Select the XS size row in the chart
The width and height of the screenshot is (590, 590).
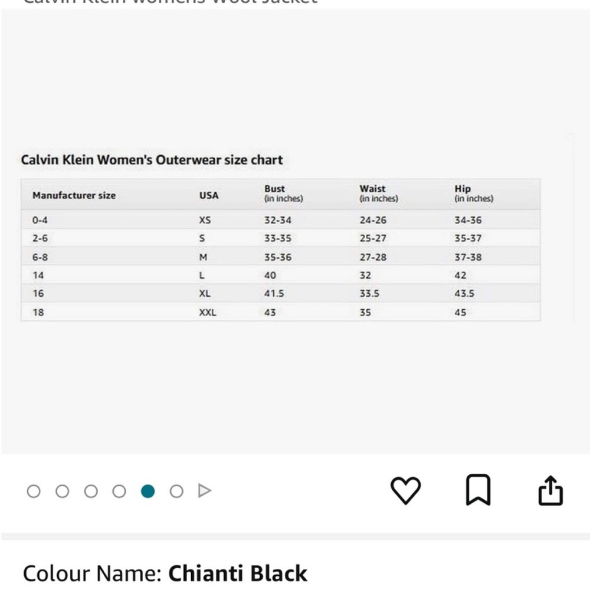click(x=281, y=219)
